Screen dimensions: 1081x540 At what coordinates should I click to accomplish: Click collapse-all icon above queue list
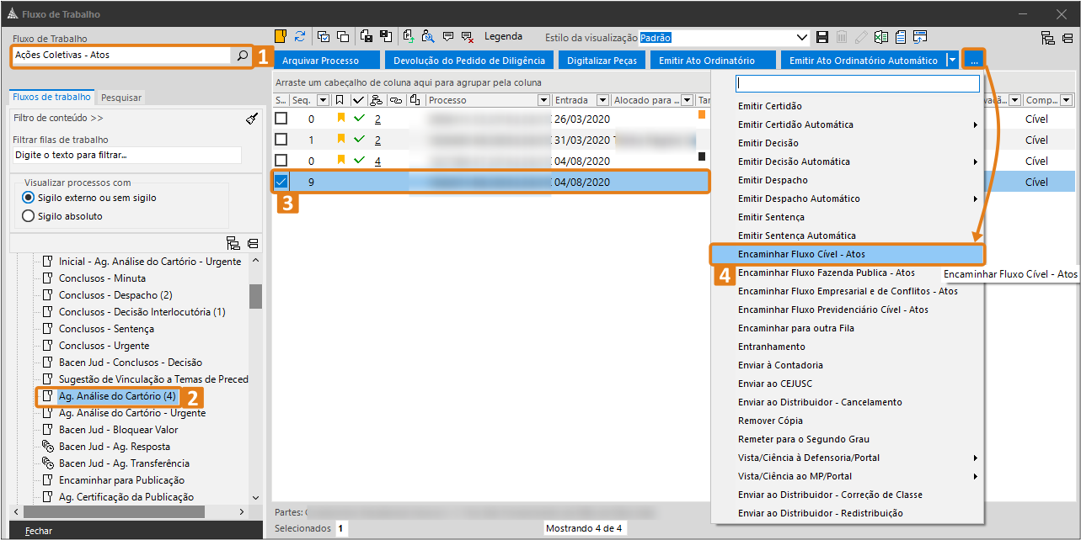pos(253,243)
